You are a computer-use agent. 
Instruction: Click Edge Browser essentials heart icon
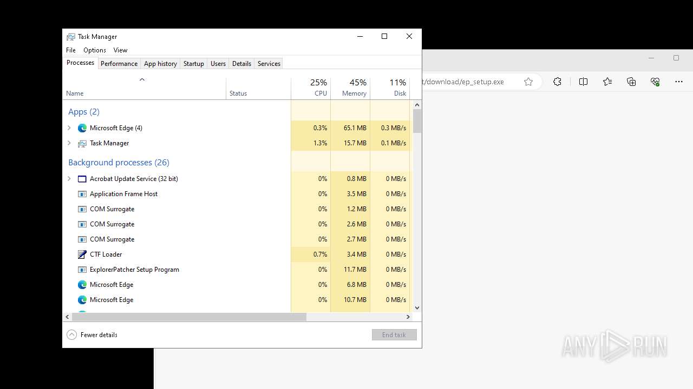(x=655, y=82)
